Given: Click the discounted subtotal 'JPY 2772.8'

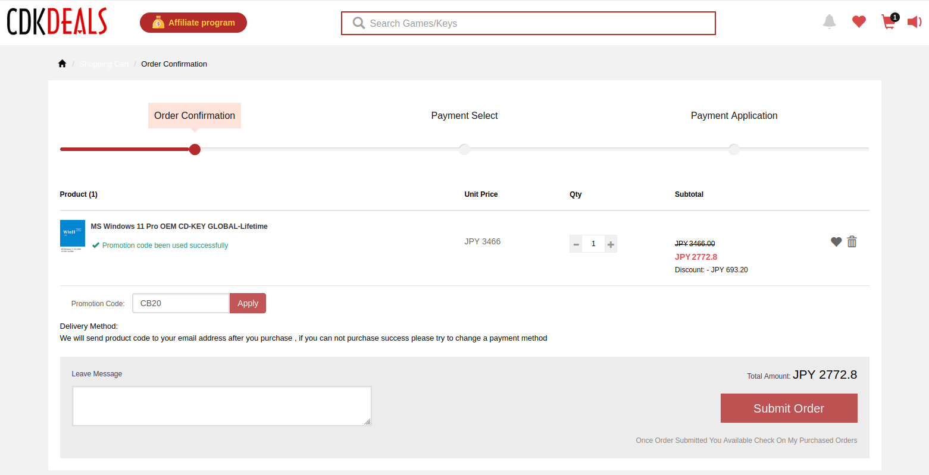Looking at the screenshot, I should pyautogui.click(x=696, y=257).
